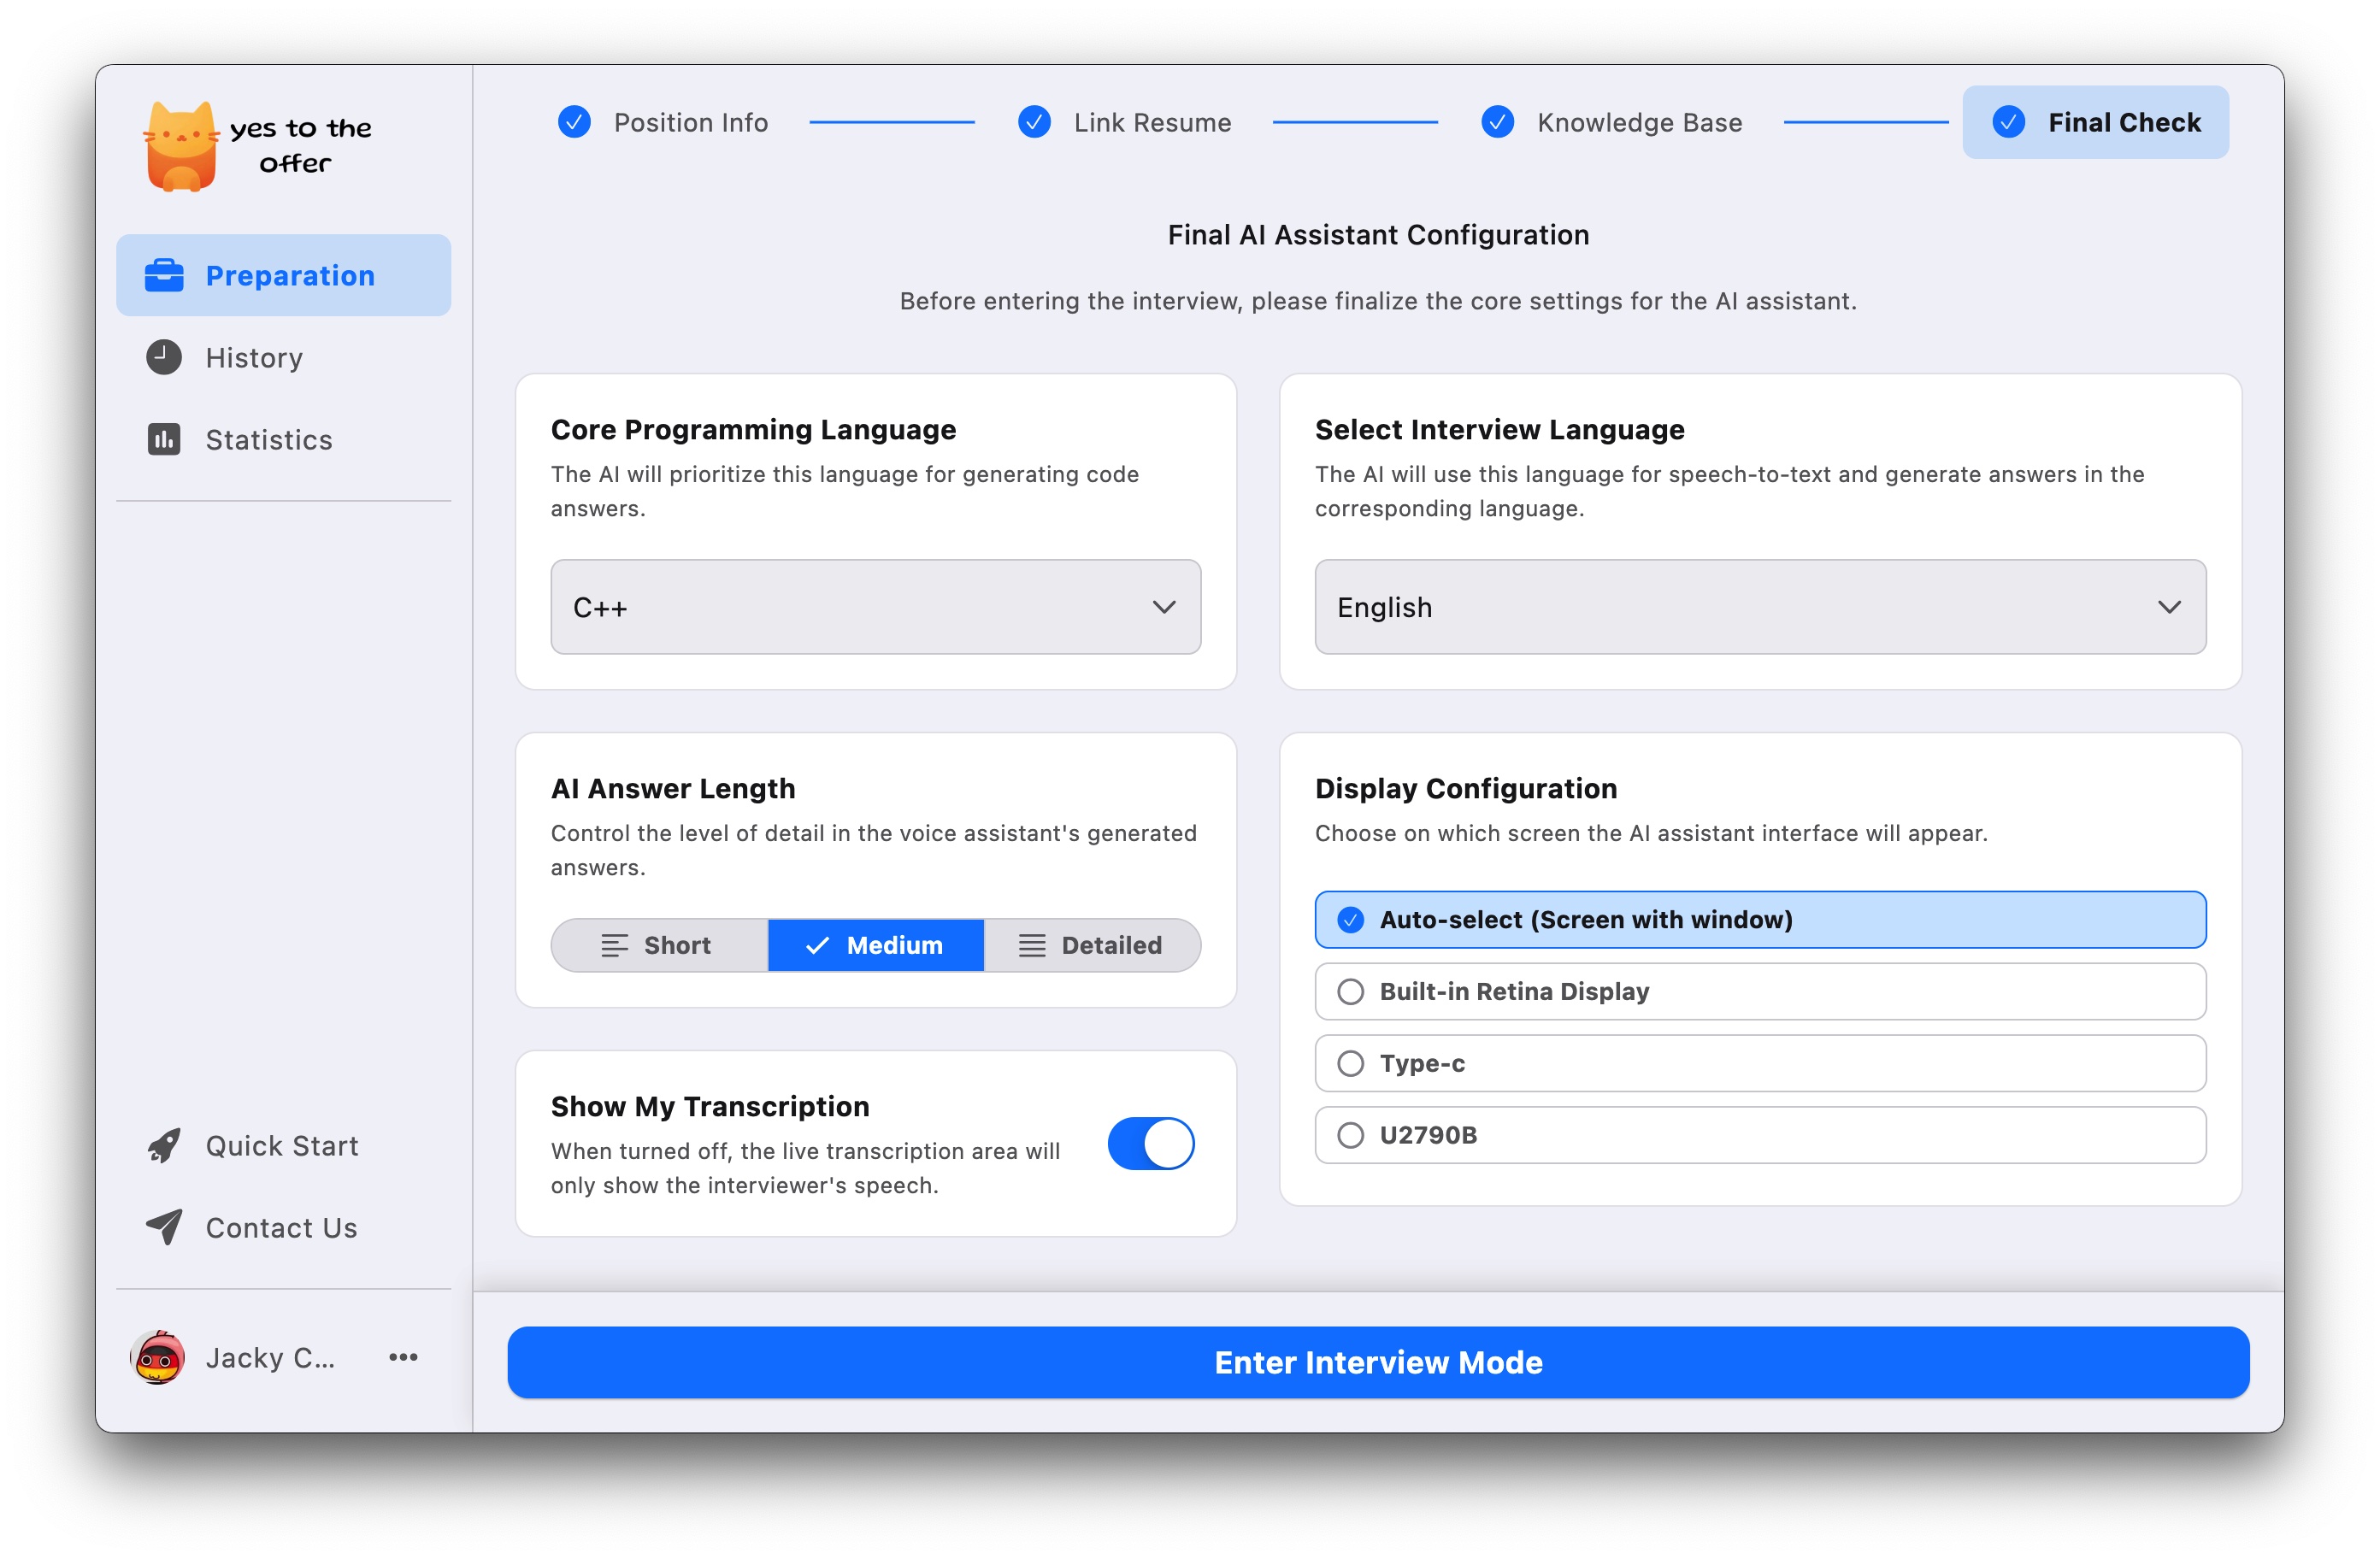This screenshot has width=2380, height=1559.
Task: Expand the C++ programming language dropdown
Action: [x=875, y=608]
